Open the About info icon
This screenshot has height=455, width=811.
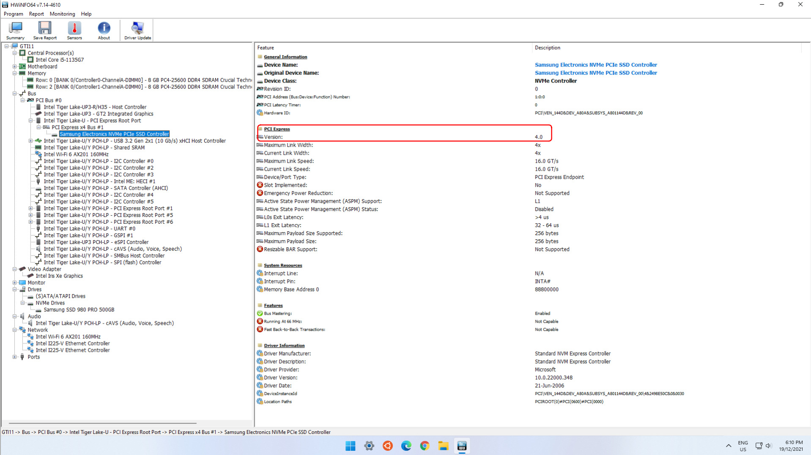click(x=104, y=30)
